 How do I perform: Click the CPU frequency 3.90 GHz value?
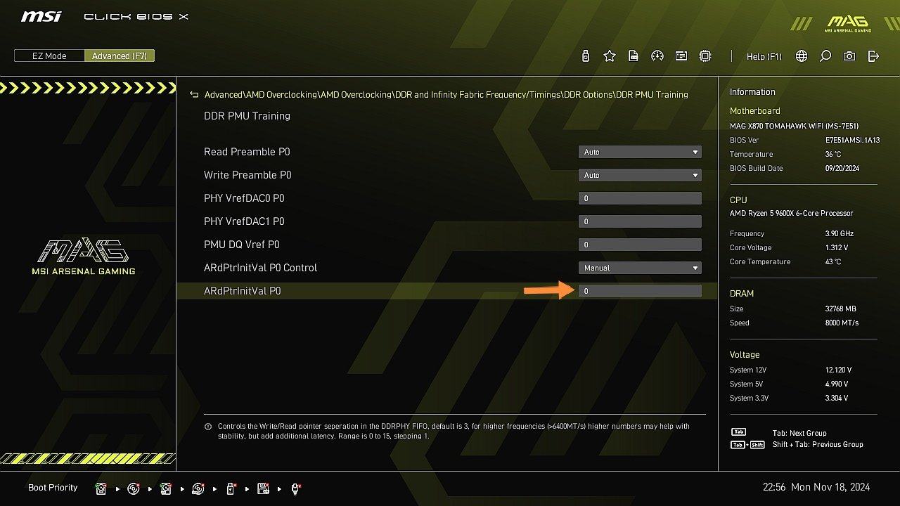839,234
